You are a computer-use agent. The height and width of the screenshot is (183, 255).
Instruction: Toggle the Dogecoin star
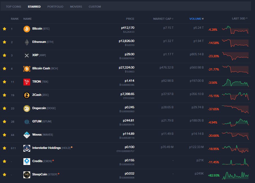coord(5,108)
